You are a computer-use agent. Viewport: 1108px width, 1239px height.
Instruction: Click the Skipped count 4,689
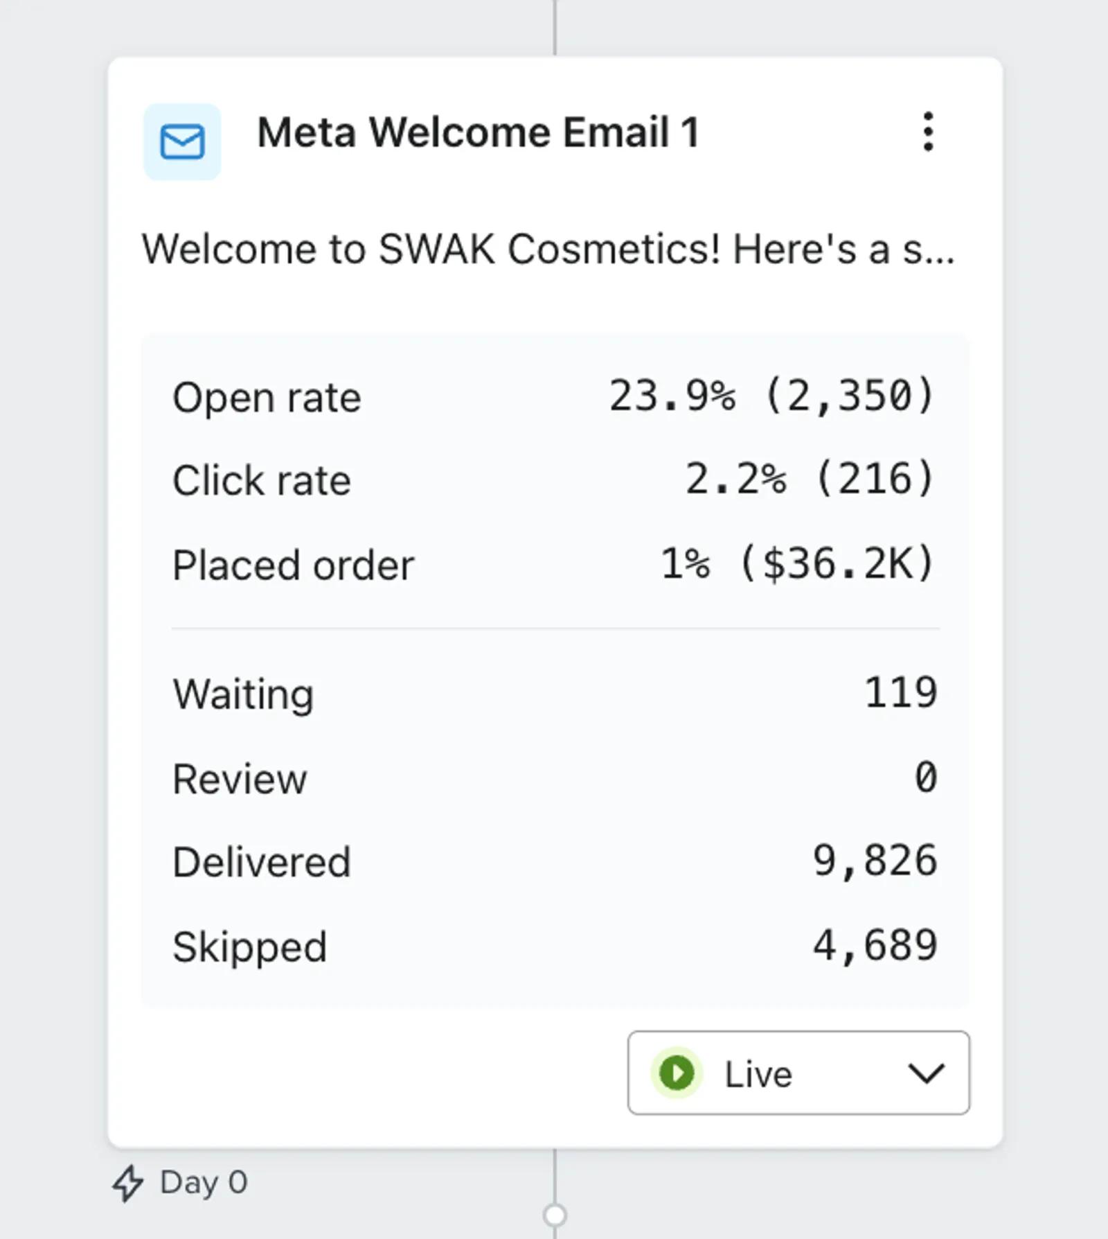875,946
